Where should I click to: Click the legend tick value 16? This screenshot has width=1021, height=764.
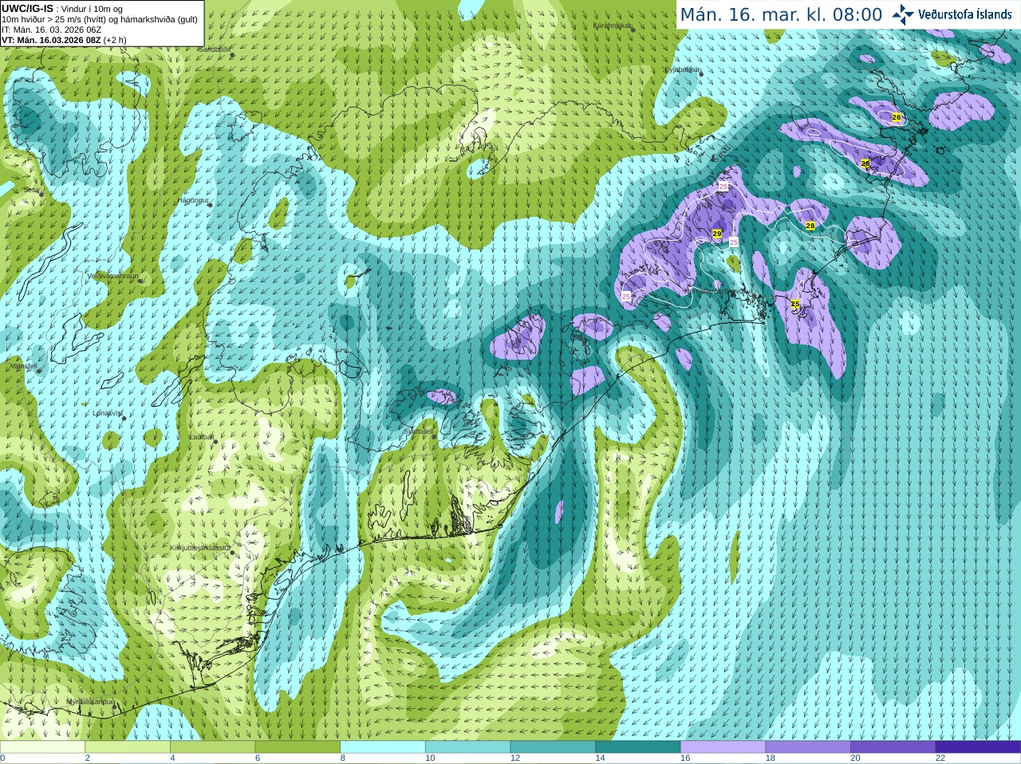coord(685,758)
